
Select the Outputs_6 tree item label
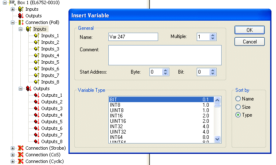point(52,128)
